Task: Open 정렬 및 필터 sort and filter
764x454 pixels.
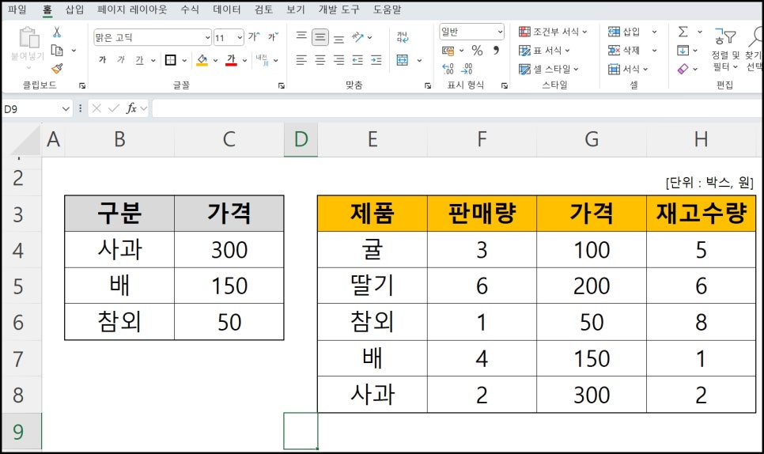Action: point(725,51)
